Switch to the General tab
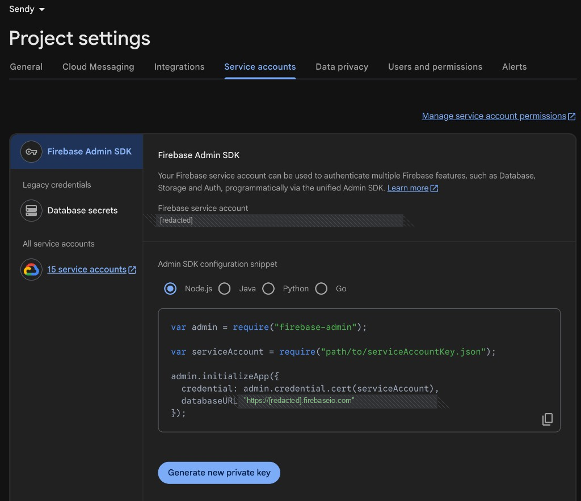The width and height of the screenshot is (581, 501). click(26, 67)
